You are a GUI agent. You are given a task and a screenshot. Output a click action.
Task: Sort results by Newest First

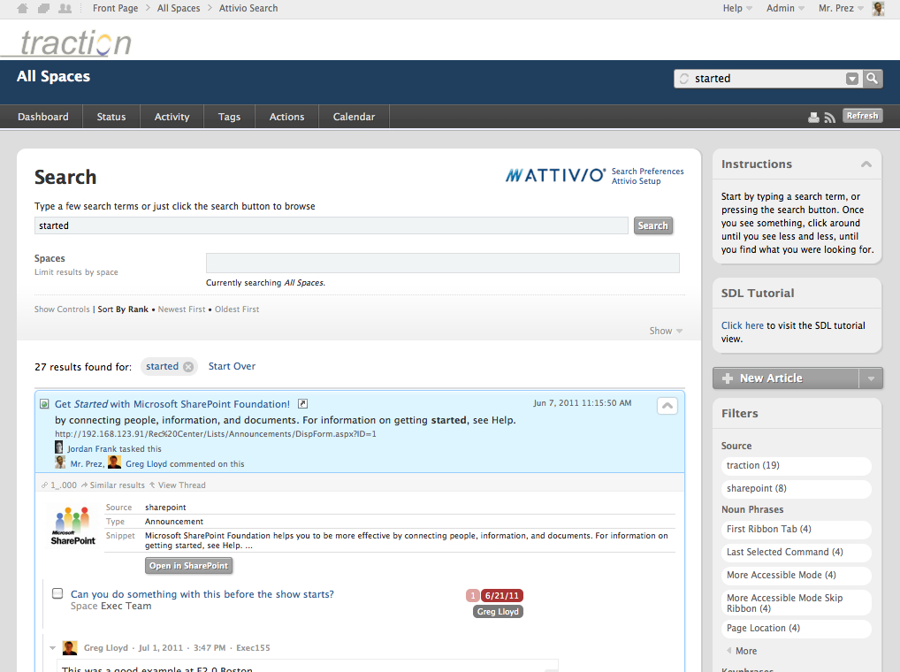pos(181,309)
